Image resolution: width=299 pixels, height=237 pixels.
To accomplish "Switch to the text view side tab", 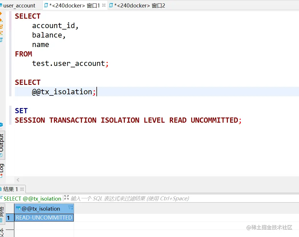I will click(x=2, y=232).
